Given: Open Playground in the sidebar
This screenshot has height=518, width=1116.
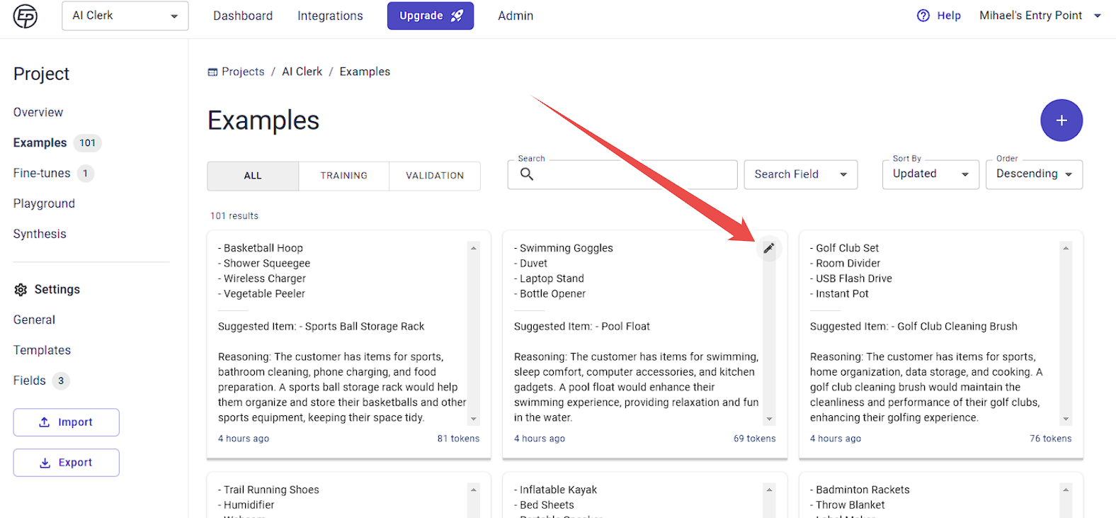Looking at the screenshot, I should click(44, 204).
